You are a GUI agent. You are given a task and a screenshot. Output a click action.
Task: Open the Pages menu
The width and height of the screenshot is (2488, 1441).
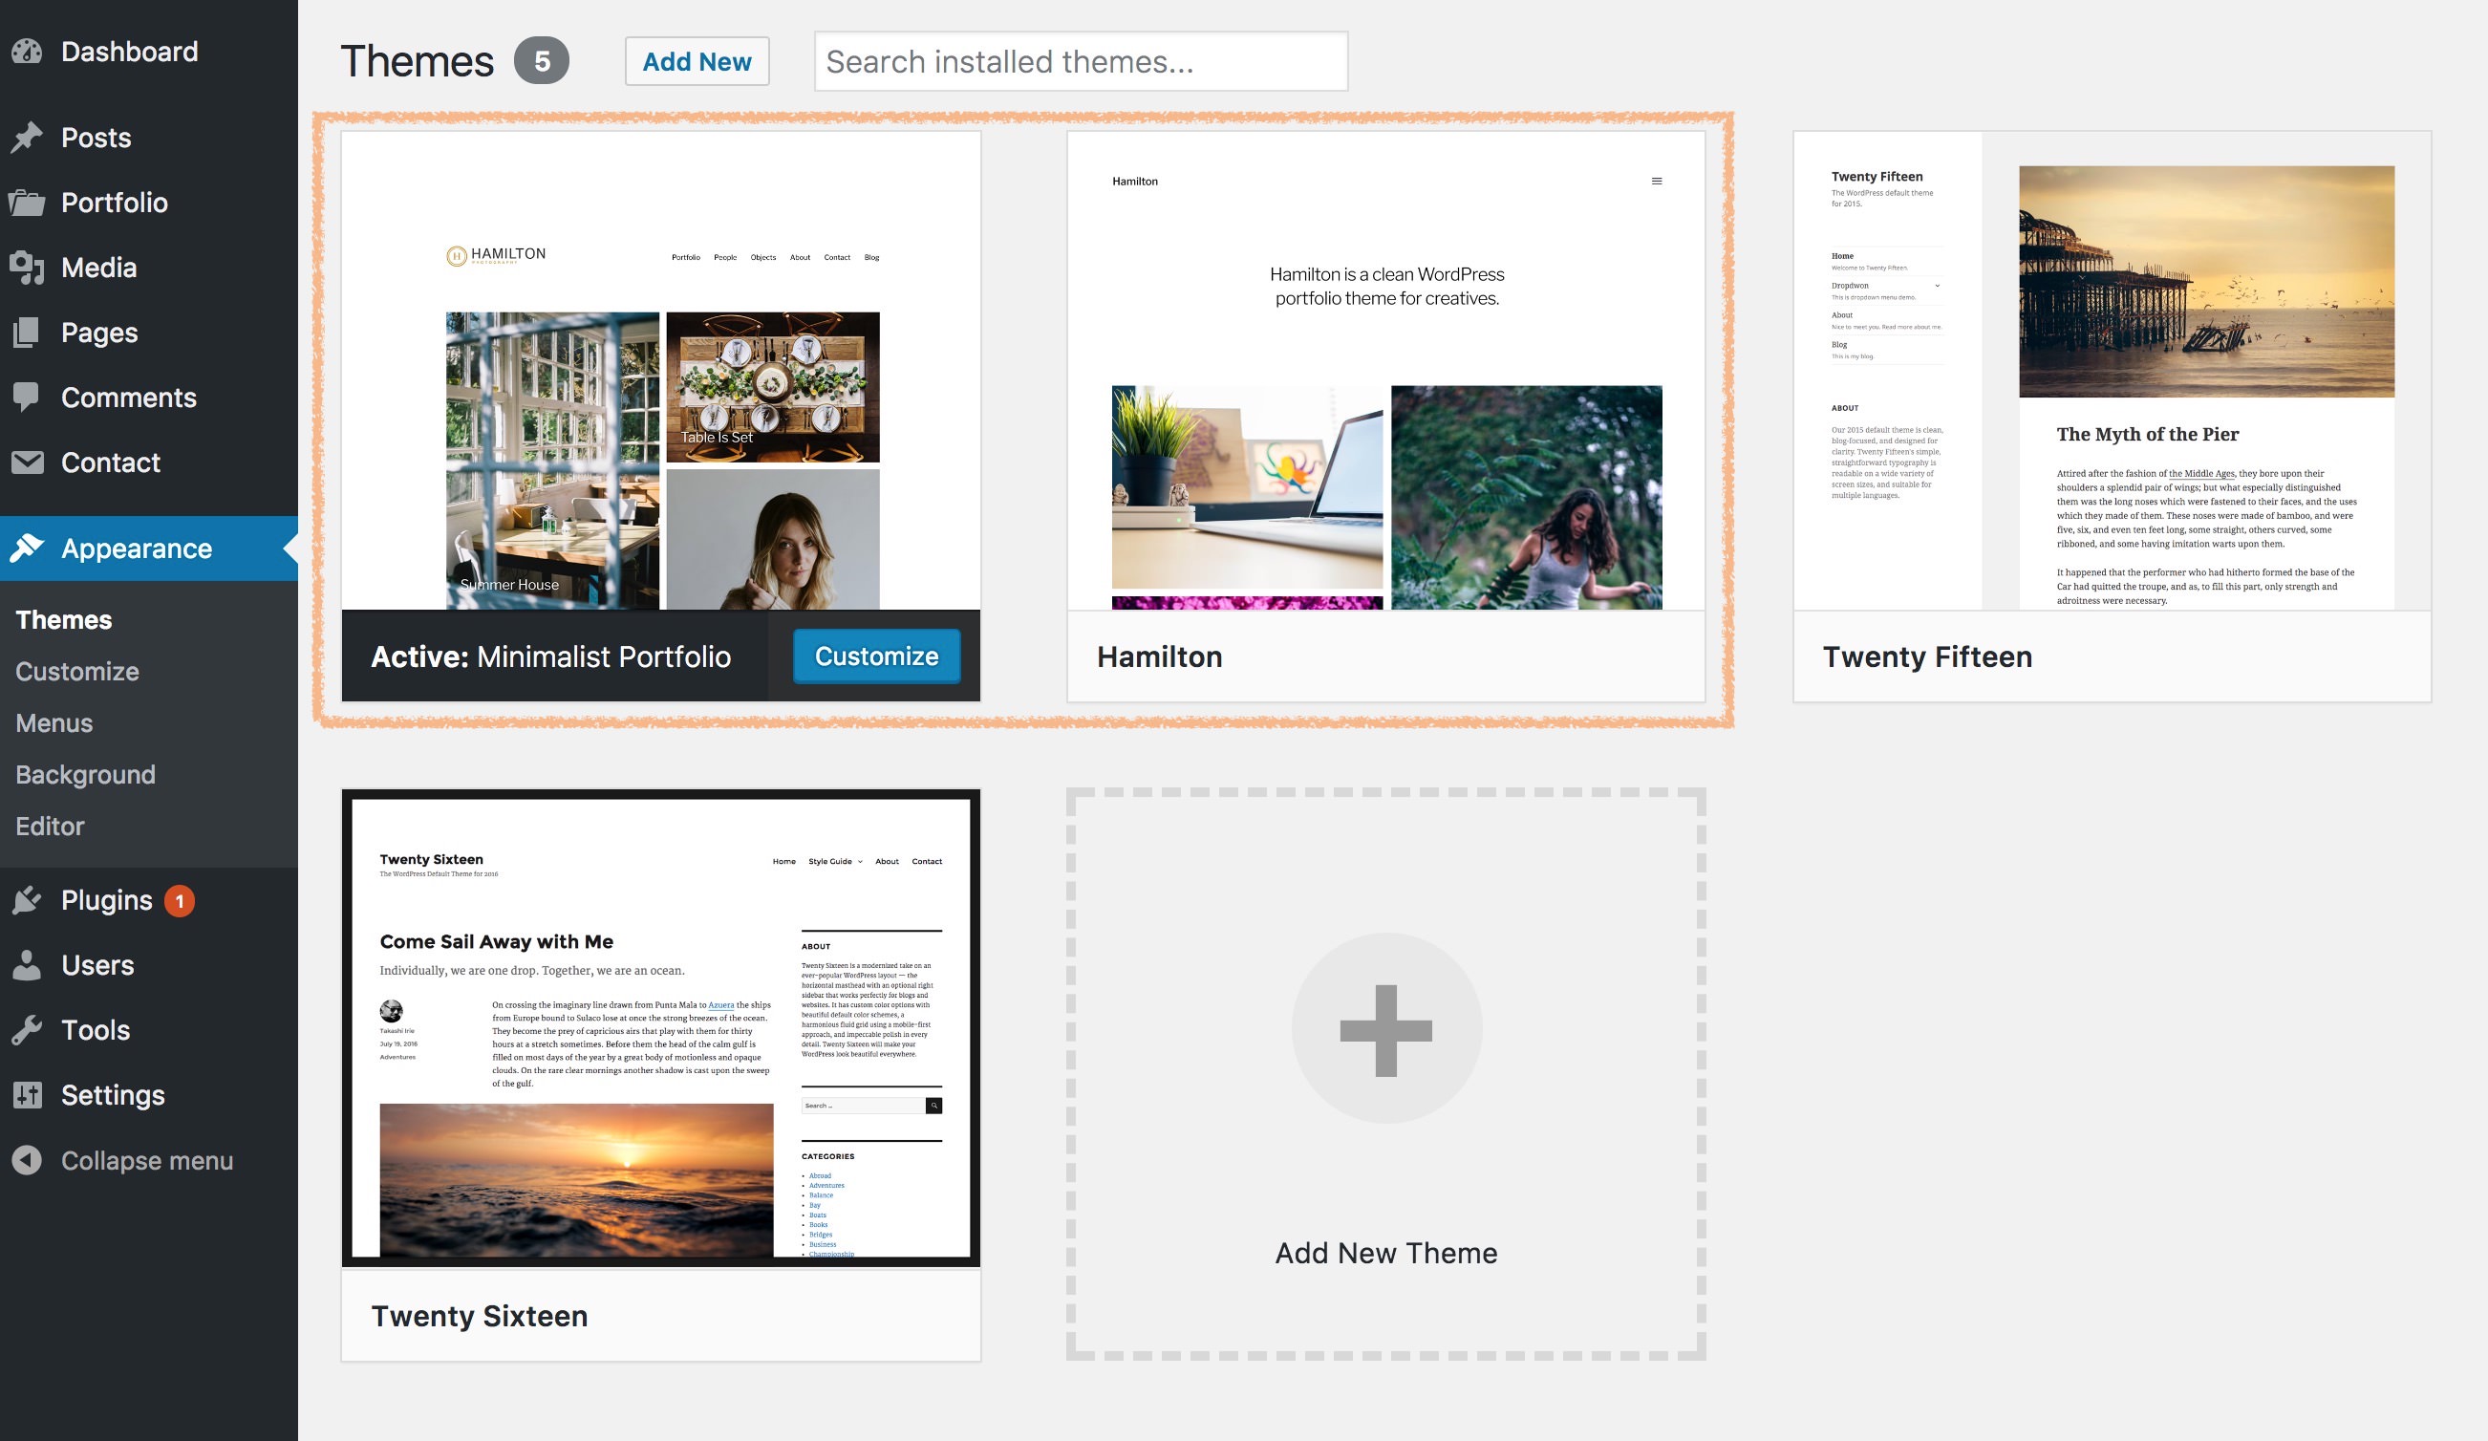99,333
